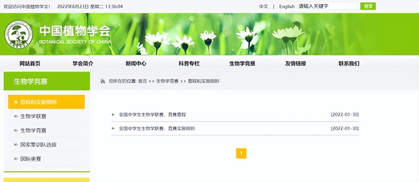Switch language to English
The height and width of the screenshot is (182, 419).
[287, 6]
